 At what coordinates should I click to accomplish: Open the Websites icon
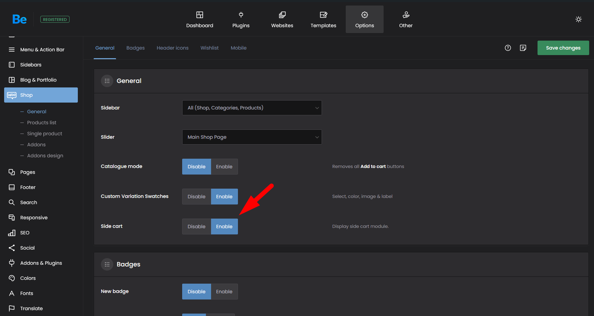coord(282,15)
